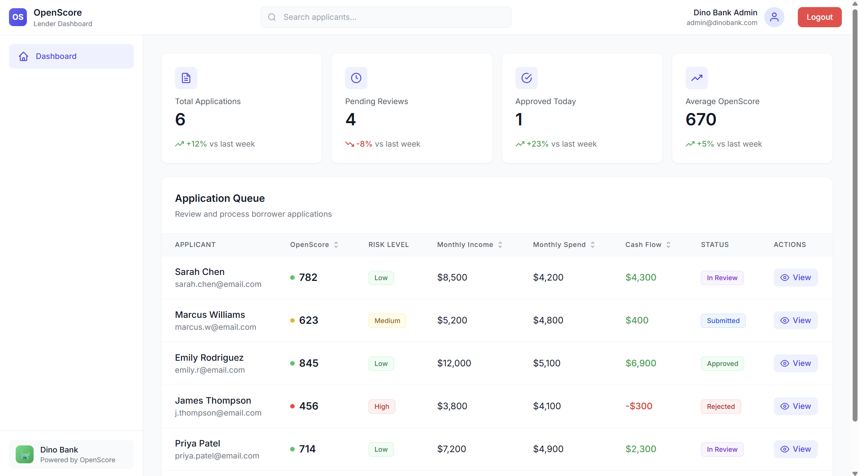
Task: Sort by Monthly Spend header
Action: tap(564, 245)
